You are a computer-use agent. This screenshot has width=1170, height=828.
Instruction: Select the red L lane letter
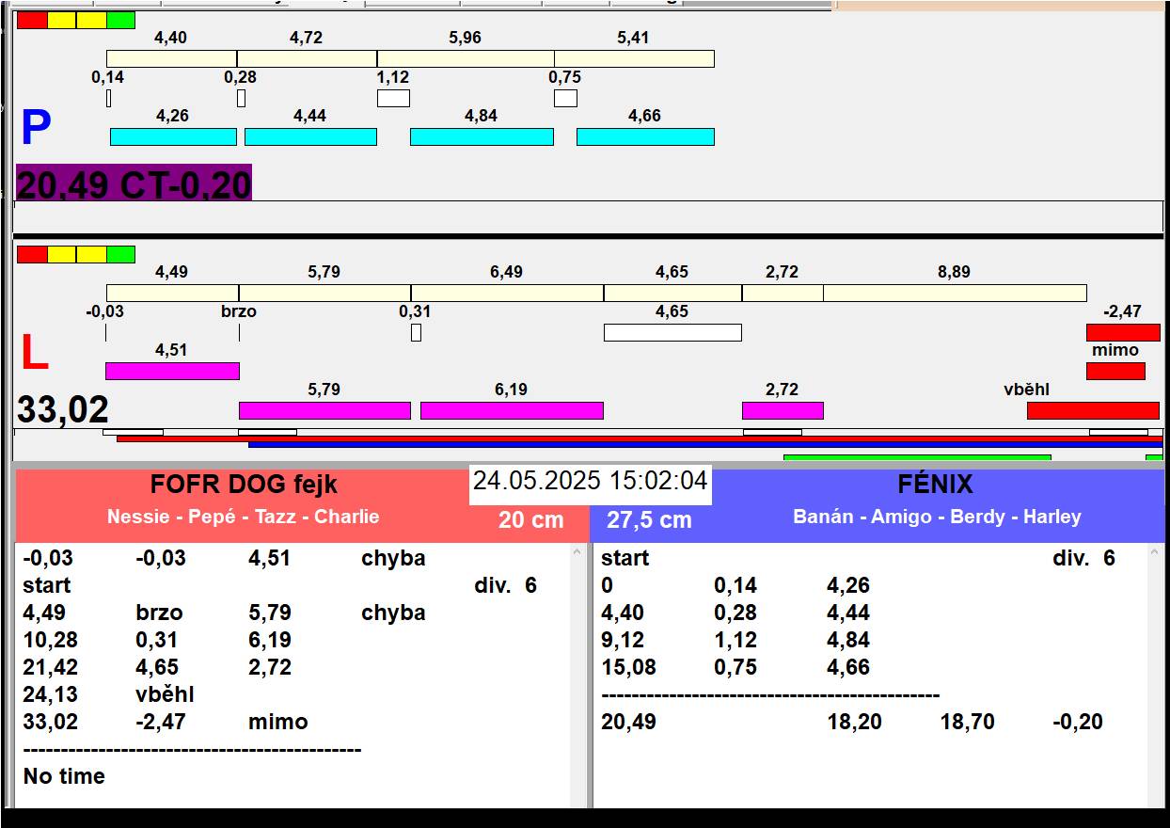click(x=34, y=354)
